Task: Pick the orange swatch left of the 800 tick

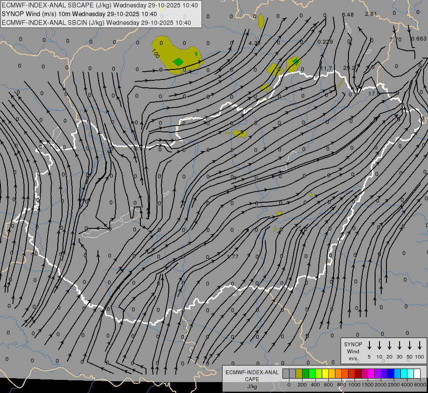Action: point(338,373)
